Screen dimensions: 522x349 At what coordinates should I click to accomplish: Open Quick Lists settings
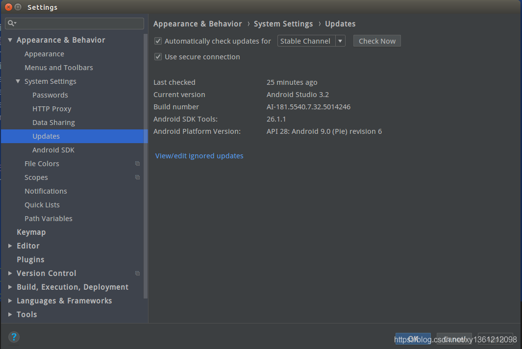(42, 205)
